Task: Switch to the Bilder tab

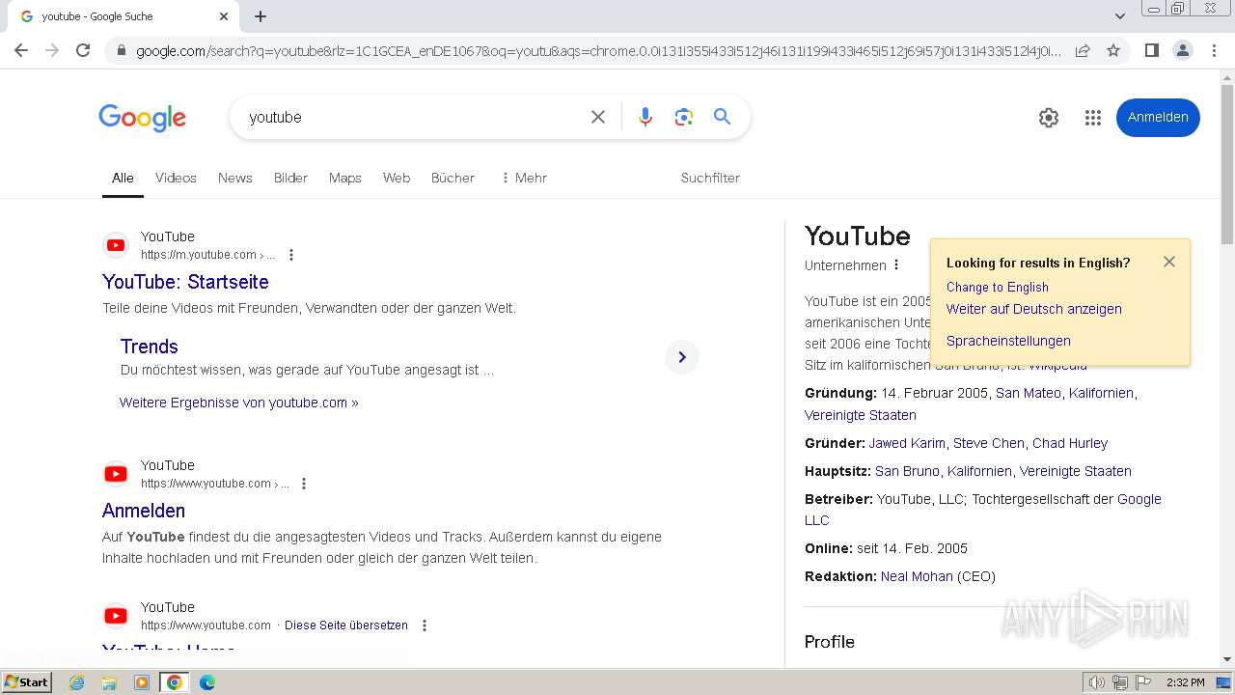Action: 290,178
